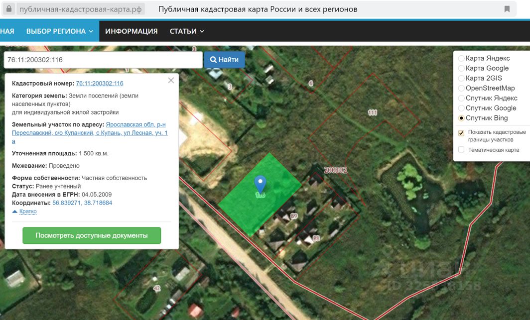Image resolution: width=530 pixels, height=320 pixels.
Task: Expand the Выбор региона dropdown
Action: click(x=60, y=31)
